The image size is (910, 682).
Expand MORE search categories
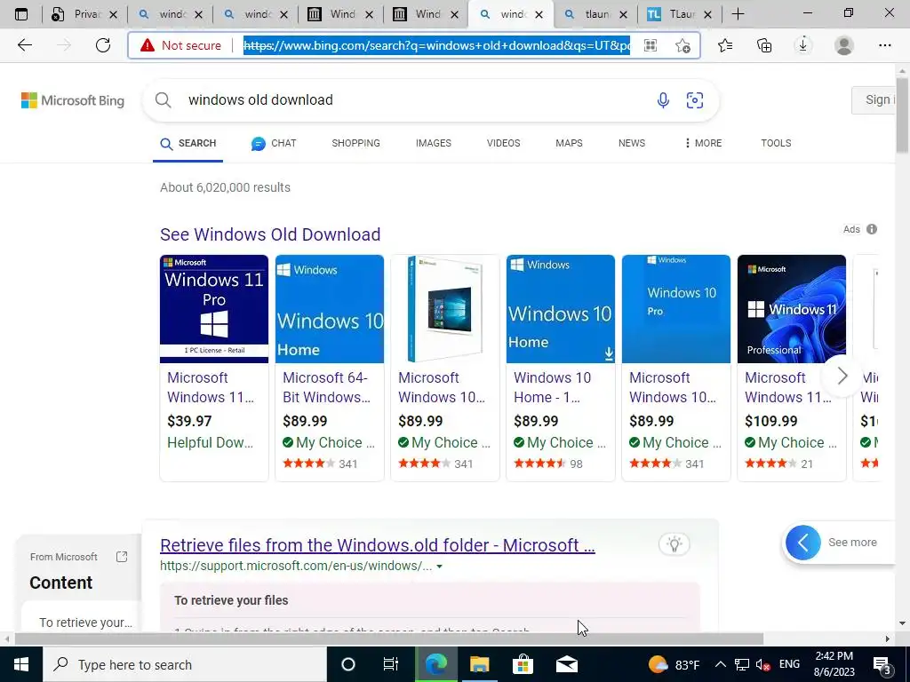pos(704,143)
